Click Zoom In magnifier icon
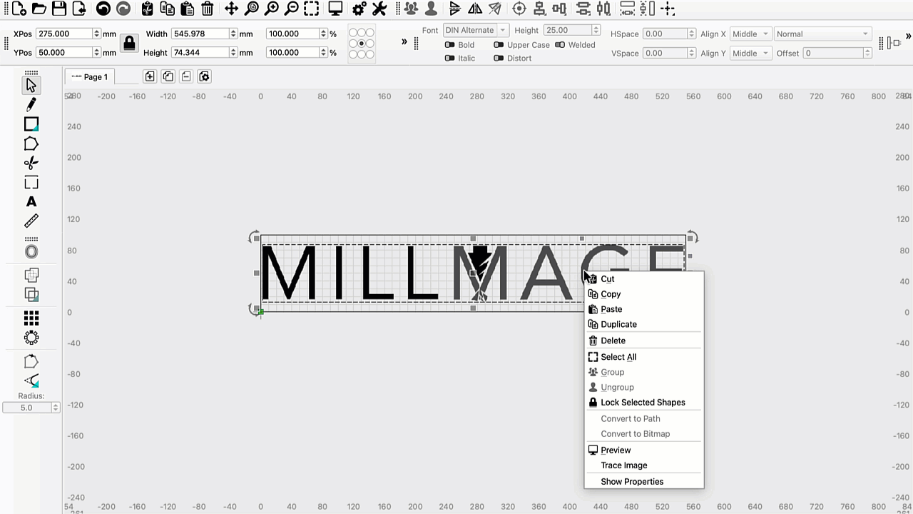The width and height of the screenshot is (913, 514). coord(271,9)
